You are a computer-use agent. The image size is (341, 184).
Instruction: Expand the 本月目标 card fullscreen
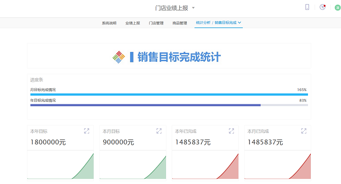coord(159,131)
